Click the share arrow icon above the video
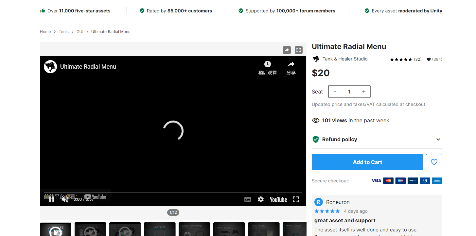 click(287, 50)
